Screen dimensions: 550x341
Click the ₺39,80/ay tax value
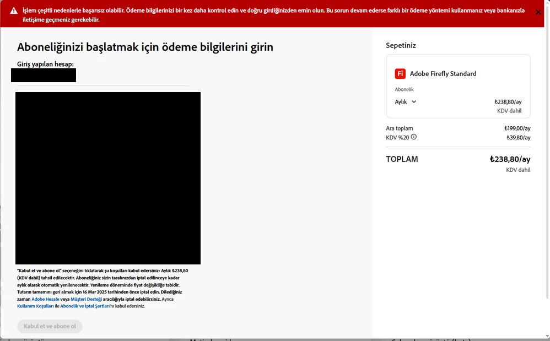point(519,138)
